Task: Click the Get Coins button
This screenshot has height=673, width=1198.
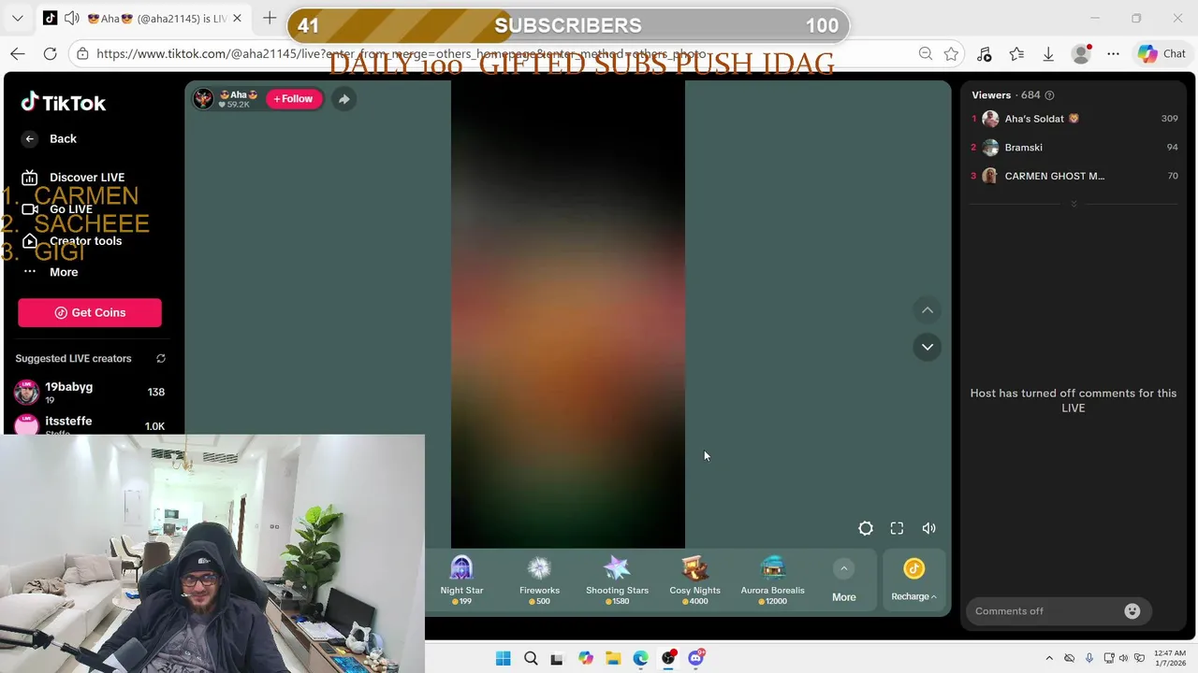Action: 90,312
